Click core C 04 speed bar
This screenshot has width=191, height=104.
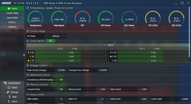[153, 52]
